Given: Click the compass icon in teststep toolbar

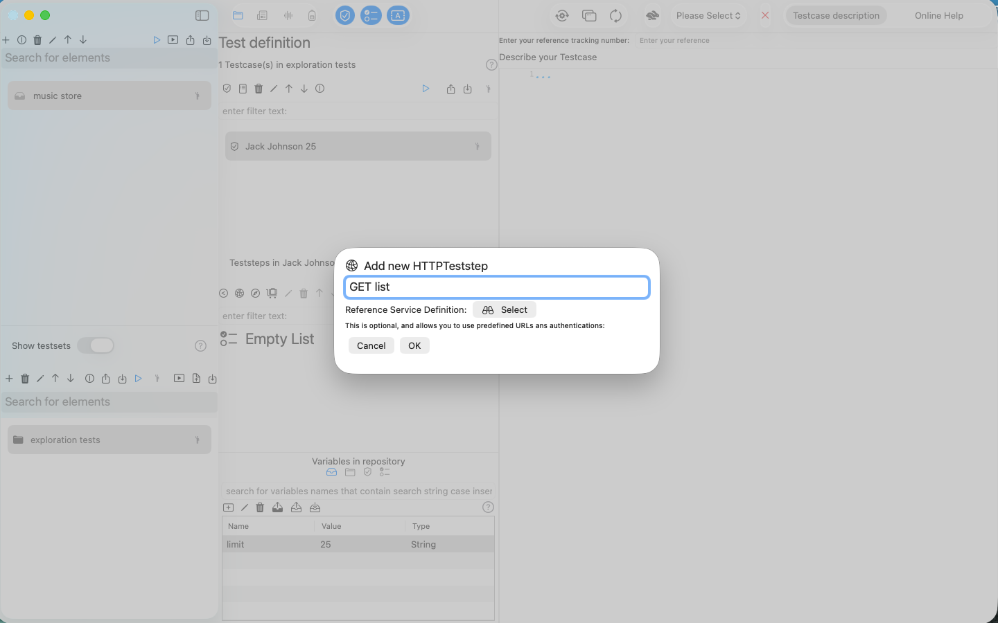Looking at the screenshot, I should 255,293.
